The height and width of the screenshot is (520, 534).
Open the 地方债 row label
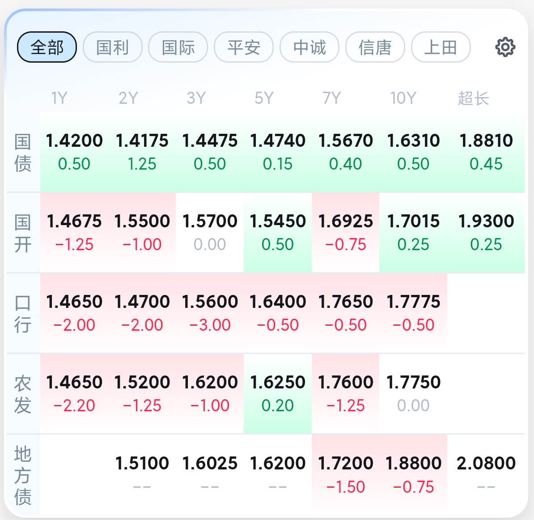23,475
